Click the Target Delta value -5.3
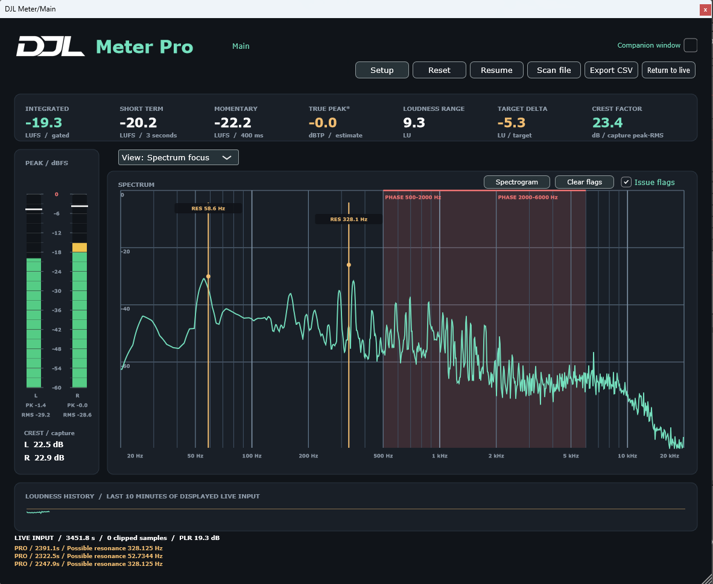This screenshot has height=584, width=713. 512,123
